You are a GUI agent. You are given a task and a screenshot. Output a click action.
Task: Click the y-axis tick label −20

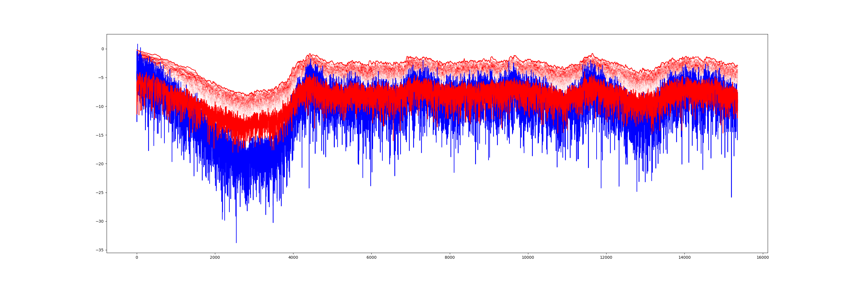(x=100, y=164)
